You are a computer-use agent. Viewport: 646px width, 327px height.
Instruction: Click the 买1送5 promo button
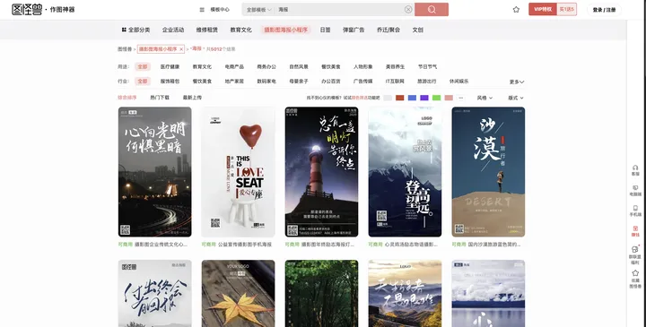point(566,9)
